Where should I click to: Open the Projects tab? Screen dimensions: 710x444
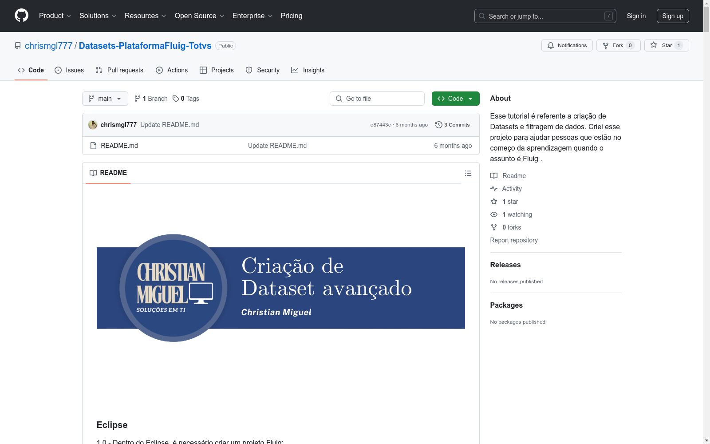point(217,70)
